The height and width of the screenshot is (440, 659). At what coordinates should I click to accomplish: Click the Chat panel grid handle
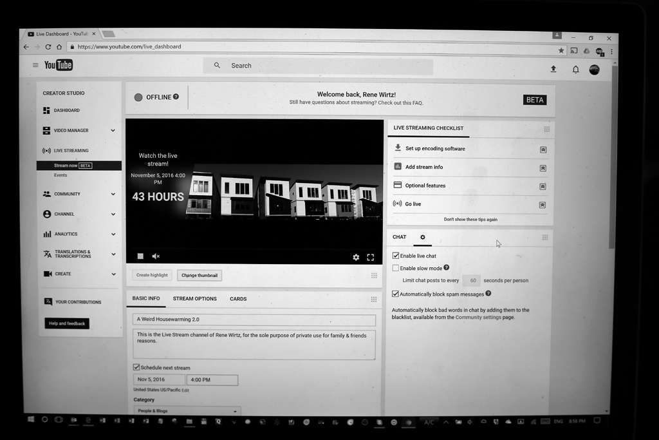click(544, 237)
